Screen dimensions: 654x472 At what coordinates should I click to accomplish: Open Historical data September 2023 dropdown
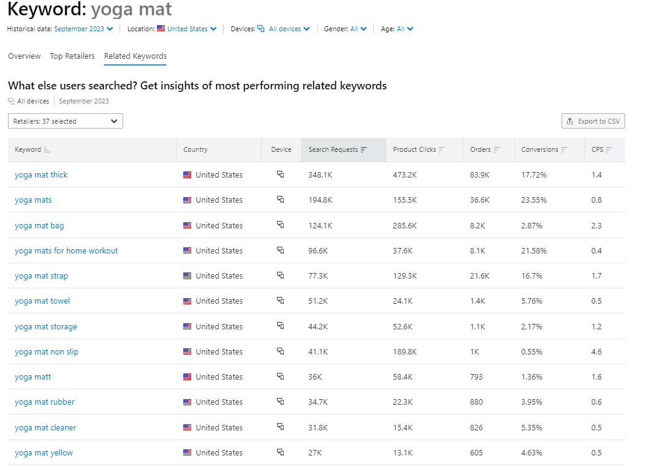click(83, 29)
